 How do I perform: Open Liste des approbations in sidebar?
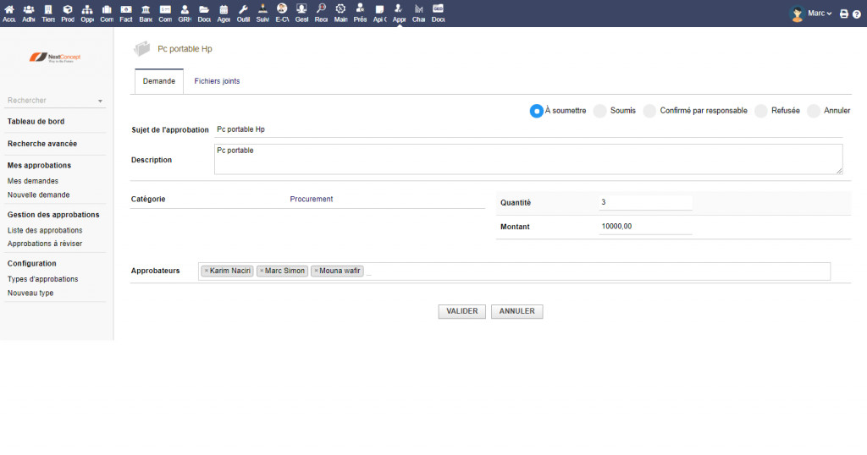tap(45, 230)
